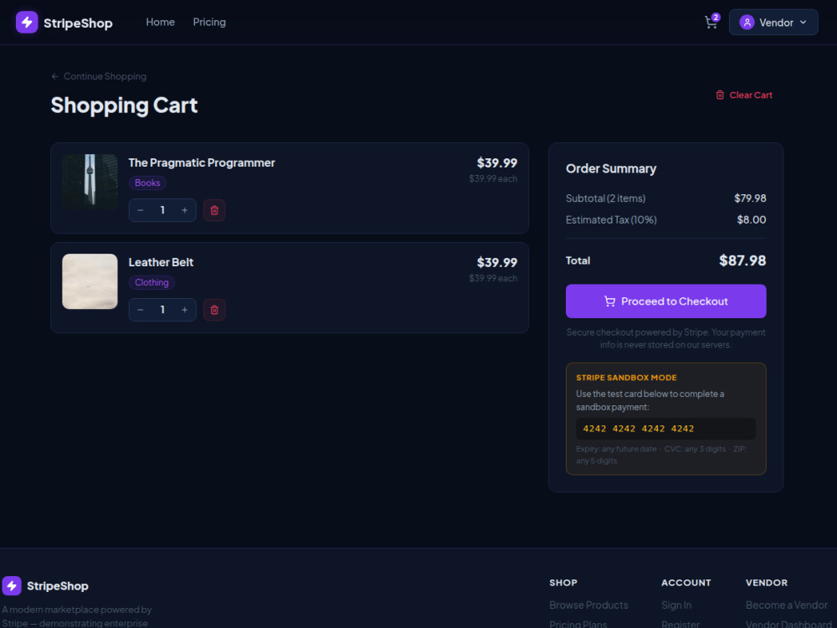Open the Pricing nav item
Image resolution: width=837 pixels, height=628 pixels.
(209, 22)
